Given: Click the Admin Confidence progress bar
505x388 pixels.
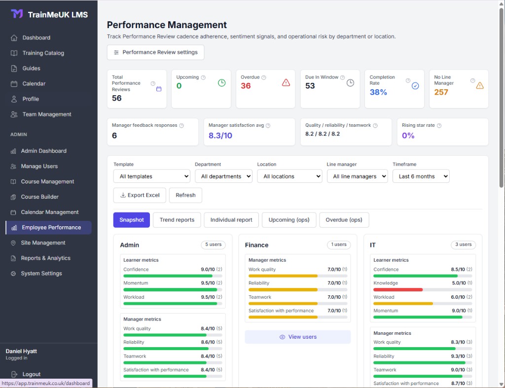Looking at the screenshot, I should point(173,276).
